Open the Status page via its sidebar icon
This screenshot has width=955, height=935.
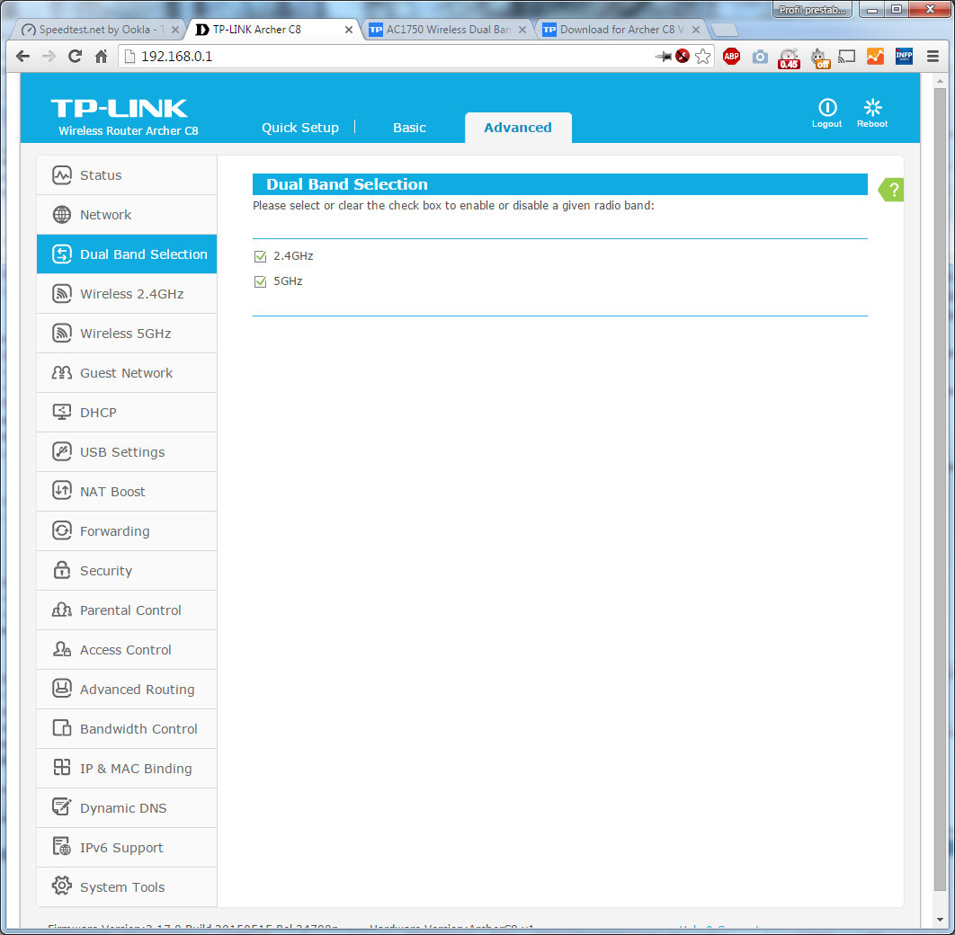point(61,175)
